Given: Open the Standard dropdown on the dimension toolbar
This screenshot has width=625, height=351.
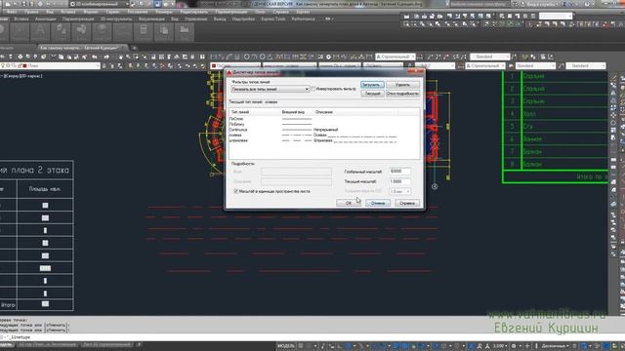Looking at the screenshot, I should click(490, 57).
